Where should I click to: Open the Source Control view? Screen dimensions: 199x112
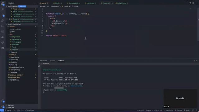pyautogui.click(x=3, y=15)
